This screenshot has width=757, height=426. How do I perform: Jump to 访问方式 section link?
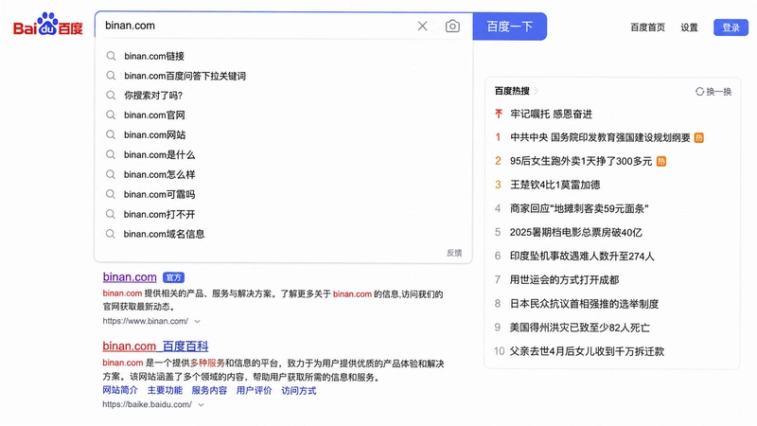(x=299, y=390)
